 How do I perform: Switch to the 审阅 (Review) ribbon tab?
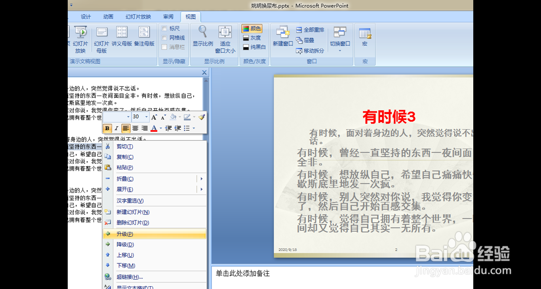click(x=168, y=17)
